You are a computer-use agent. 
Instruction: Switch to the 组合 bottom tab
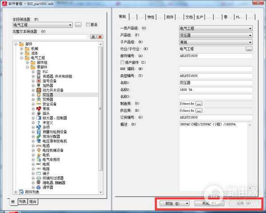coord(33,201)
